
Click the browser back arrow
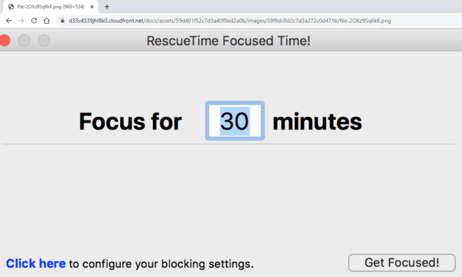point(9,20)
